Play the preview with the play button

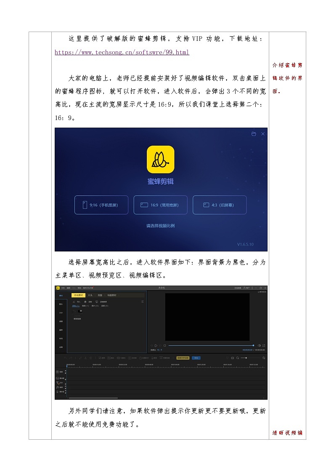(156, 346)
